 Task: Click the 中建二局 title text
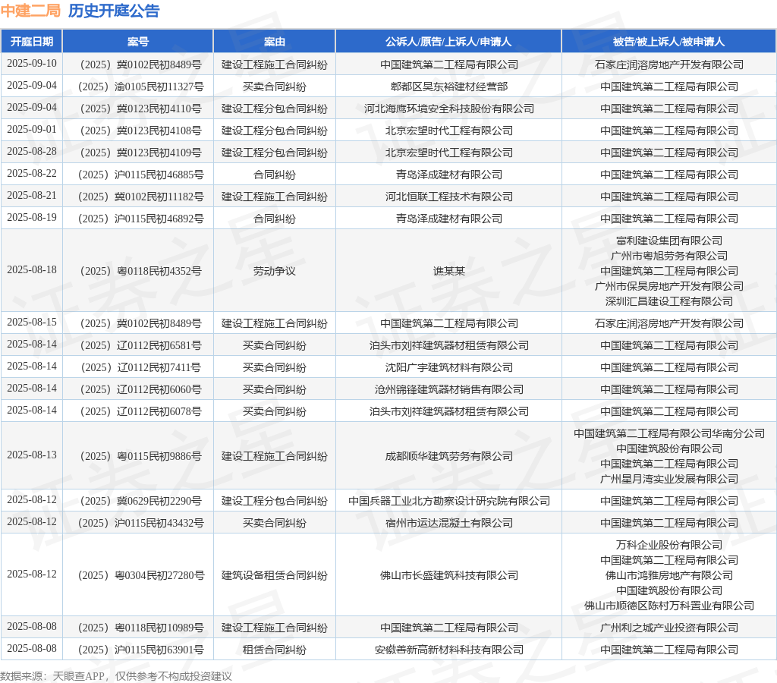[30, 11]
